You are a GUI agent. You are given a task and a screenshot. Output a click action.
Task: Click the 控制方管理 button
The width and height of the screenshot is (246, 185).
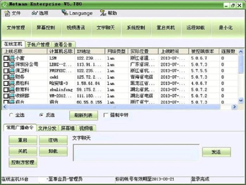tap(23, 162)
